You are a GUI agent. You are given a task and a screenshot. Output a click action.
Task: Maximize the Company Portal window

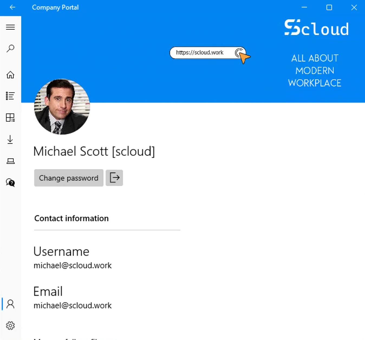click(329, 7)
